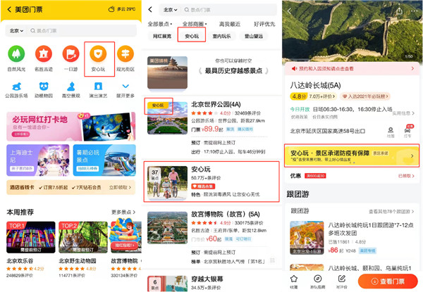This screenshot has width=423, height=292.
Task: Select the 名胜古迹 category icon
Action: coord(43,54)
